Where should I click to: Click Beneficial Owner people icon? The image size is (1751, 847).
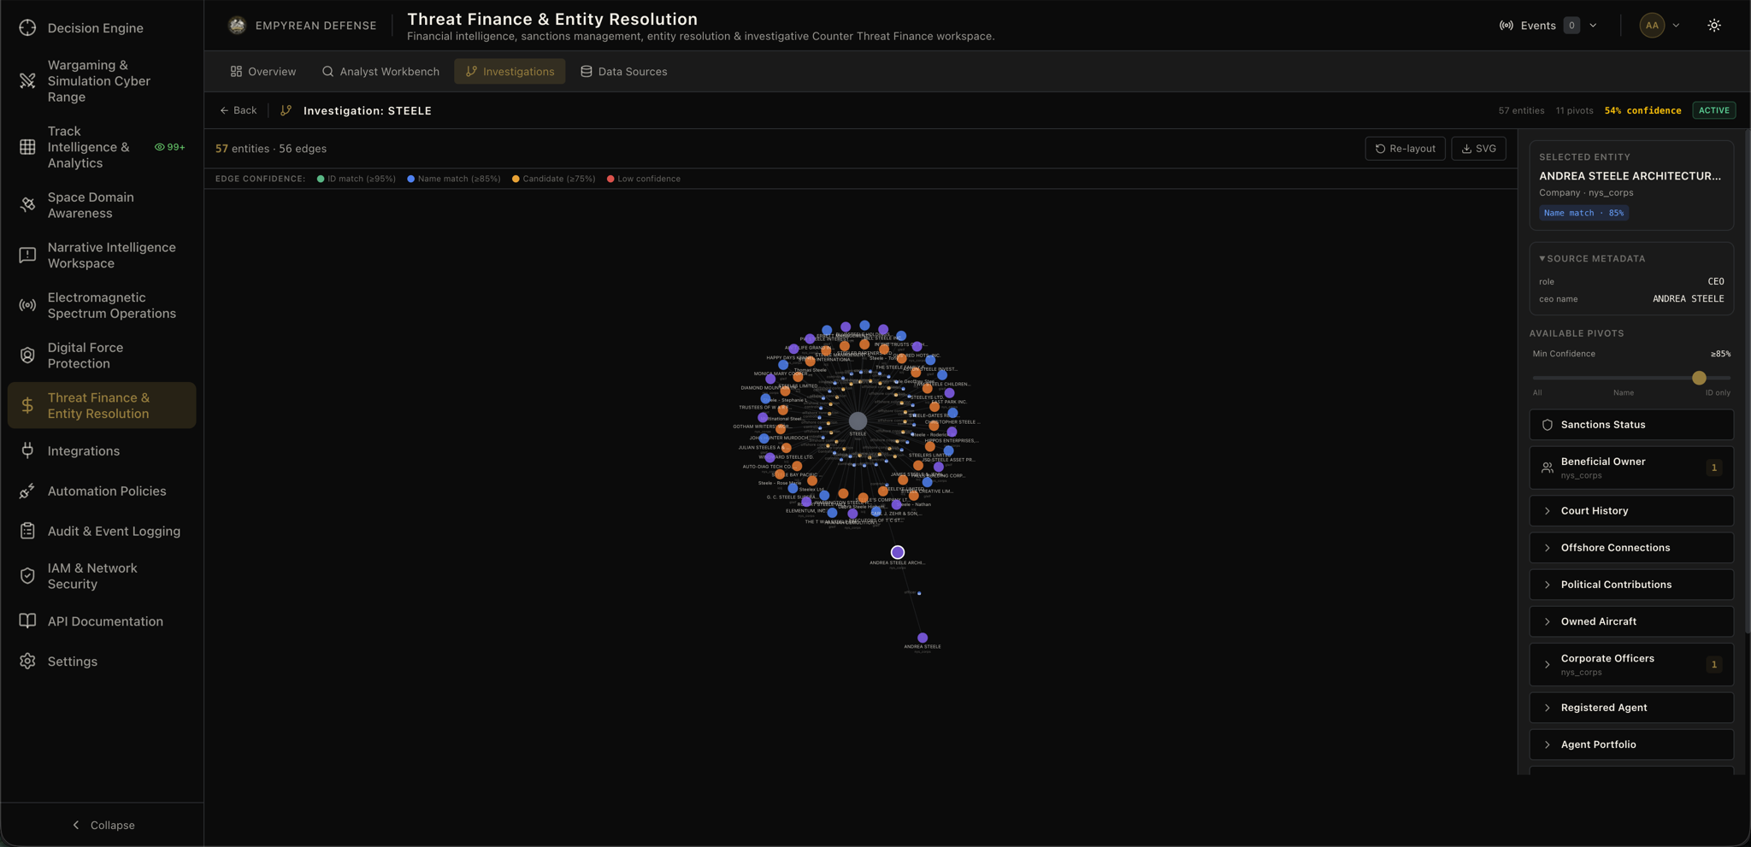pyautogui.click(x=1547, y=468)
